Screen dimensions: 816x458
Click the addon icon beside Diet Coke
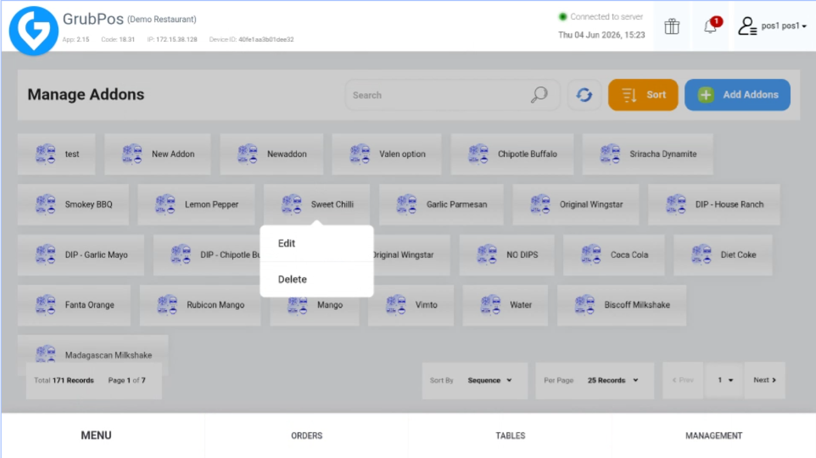[x=701, y=255]
